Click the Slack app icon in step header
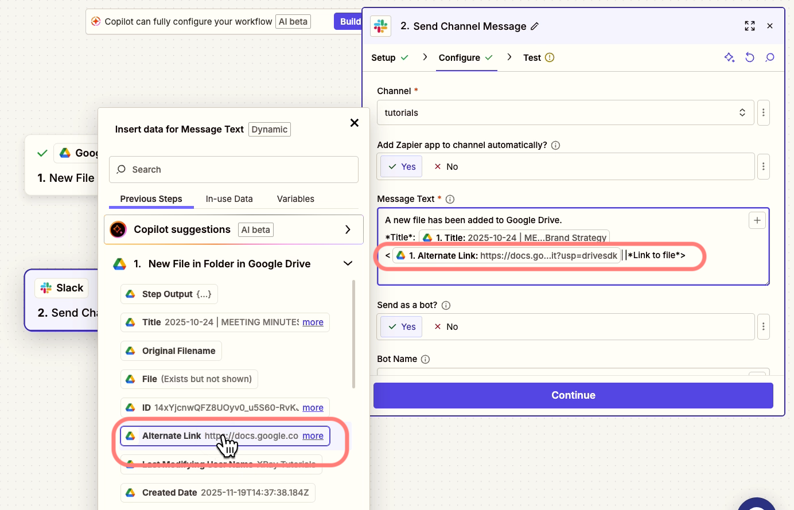 click(381, 26)
